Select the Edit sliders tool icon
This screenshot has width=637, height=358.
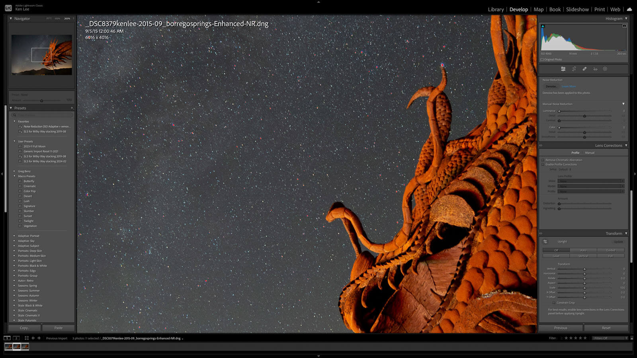coord(563,69)
